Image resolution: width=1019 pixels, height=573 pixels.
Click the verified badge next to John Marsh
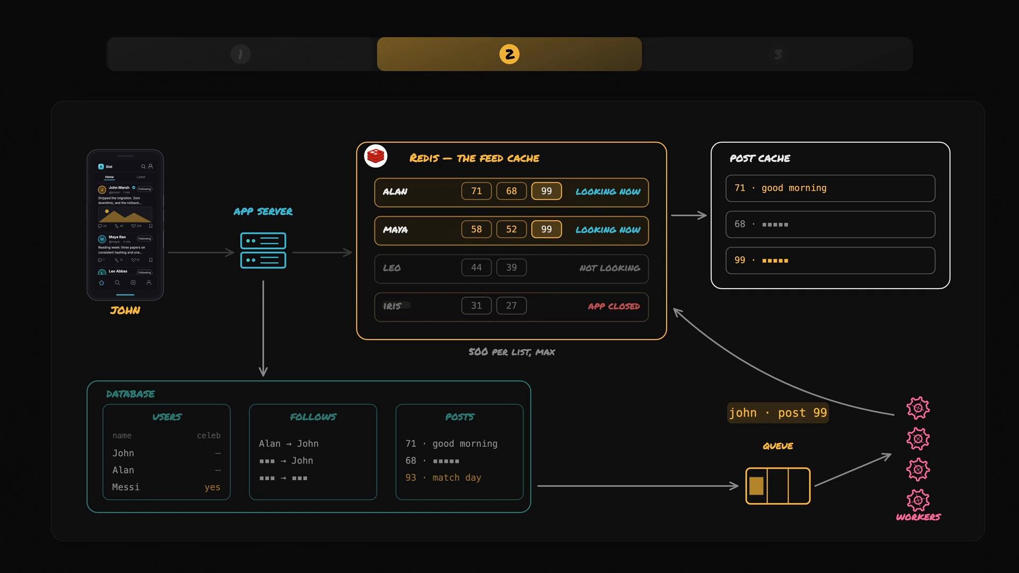[134, 187]
